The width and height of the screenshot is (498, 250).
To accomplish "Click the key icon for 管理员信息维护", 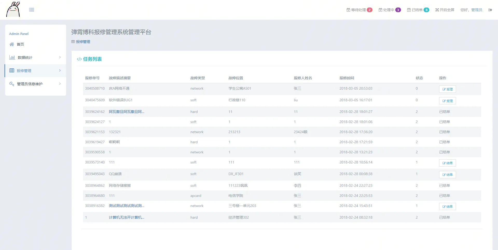I will [12, 84].
